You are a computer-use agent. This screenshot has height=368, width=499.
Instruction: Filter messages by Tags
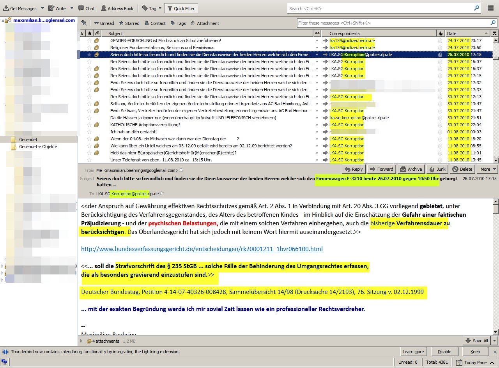click(178, 23)
